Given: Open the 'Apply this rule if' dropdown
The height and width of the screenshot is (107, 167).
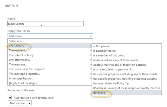Looking at the screenshot, I should [x=50, y=36].
